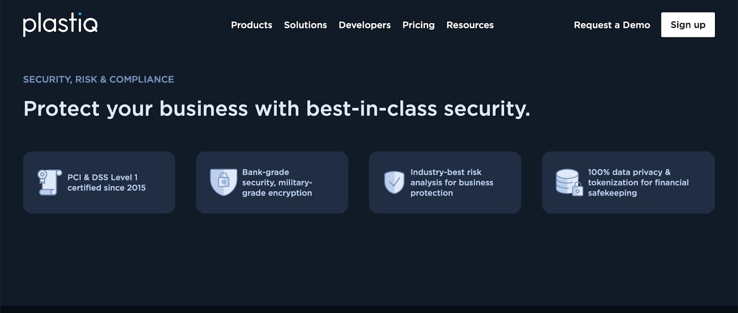Expand the Resources navigation dropdown
The width and height of the screenshot is (738, 313).
(x=470, y=25)
